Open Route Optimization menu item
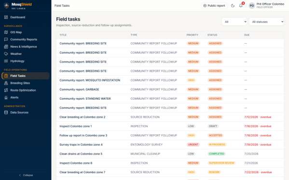Image resolution: width=289 pixels, height=180 pixels. (x=26, y=90)
